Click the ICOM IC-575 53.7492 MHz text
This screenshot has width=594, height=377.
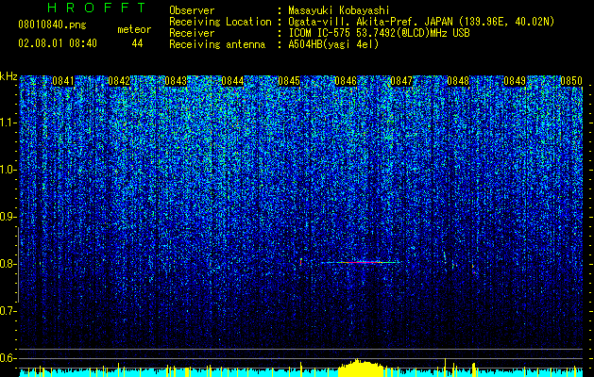(x=379, y=33)
